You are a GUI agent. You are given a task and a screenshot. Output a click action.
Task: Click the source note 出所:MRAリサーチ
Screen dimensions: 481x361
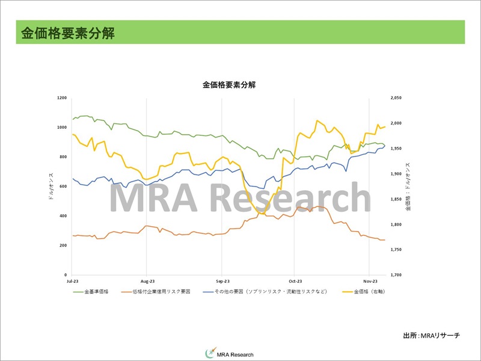coord(431,336)
